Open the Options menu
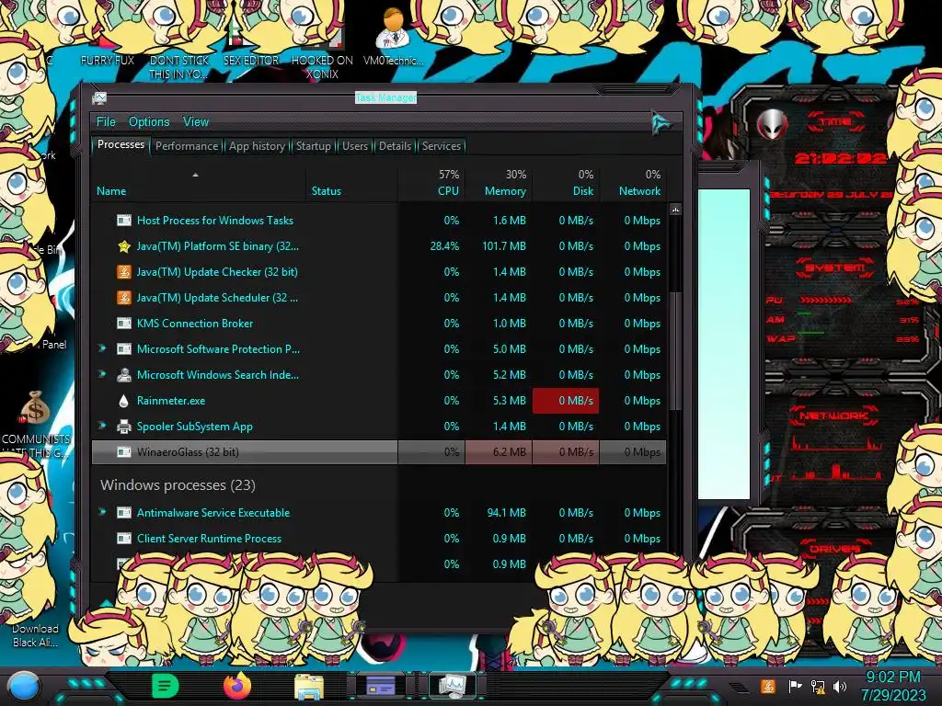 click(x=149, y=122)
